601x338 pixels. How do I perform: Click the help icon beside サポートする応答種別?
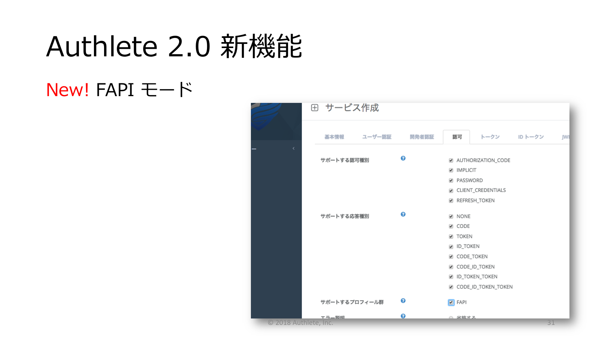403,214
